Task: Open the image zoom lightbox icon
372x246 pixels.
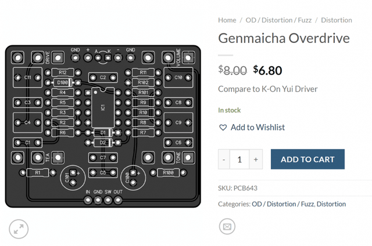Action: click(20, 229)
